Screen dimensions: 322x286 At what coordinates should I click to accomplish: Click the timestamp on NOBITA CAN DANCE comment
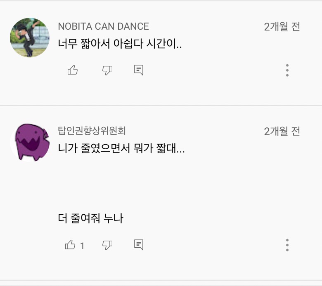point(282,27)
